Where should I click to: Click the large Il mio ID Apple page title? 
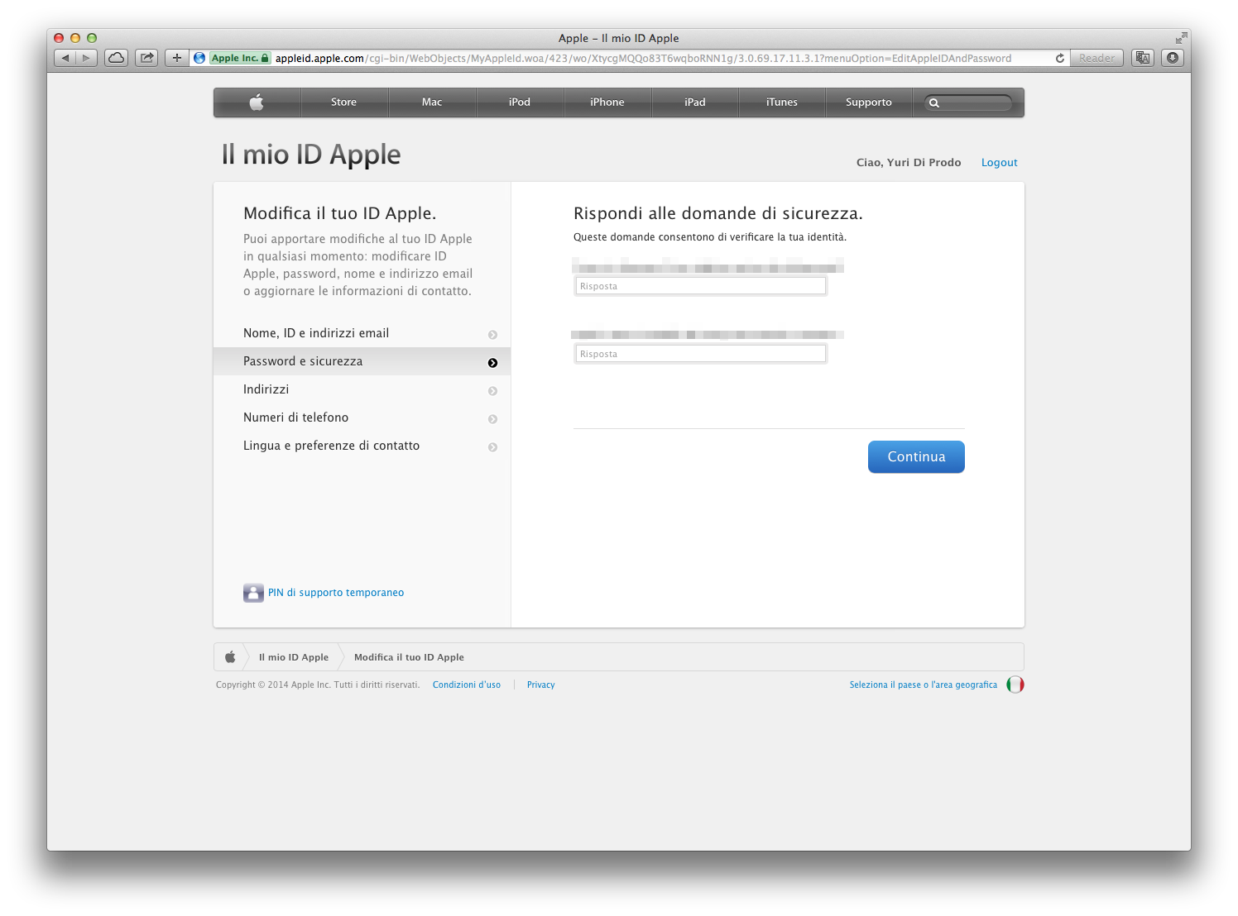pyautogui.click(x=311, y=155)
